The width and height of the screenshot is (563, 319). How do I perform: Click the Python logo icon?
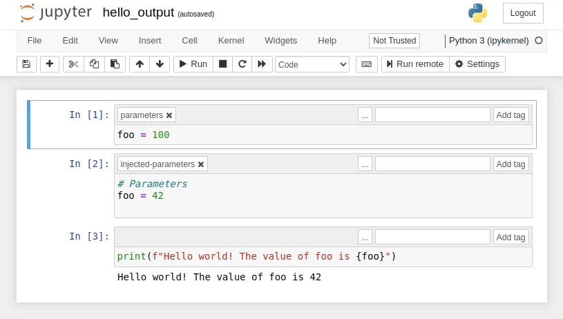coord(478,13)
